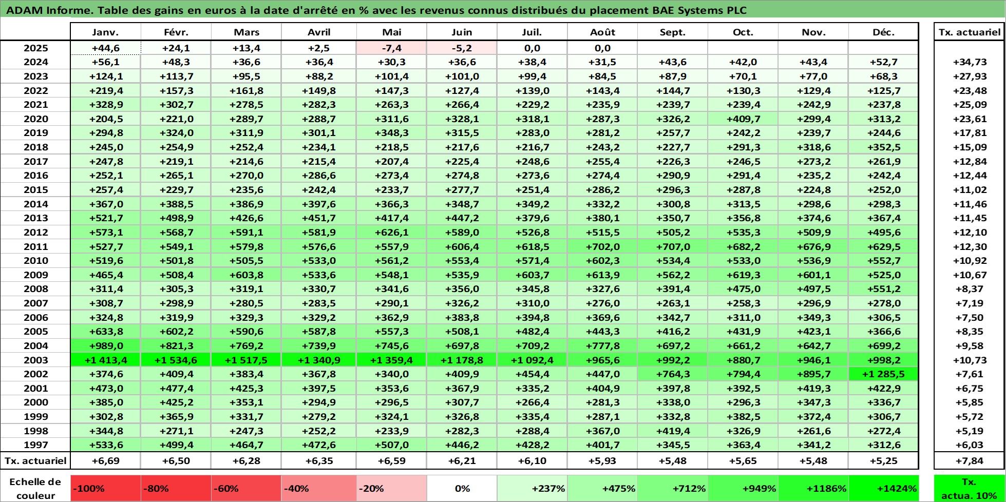The height and width of the screenshot is (502, 1006).
Task: Click the 'Juin' column header
Action: click(x=462, y=32)
